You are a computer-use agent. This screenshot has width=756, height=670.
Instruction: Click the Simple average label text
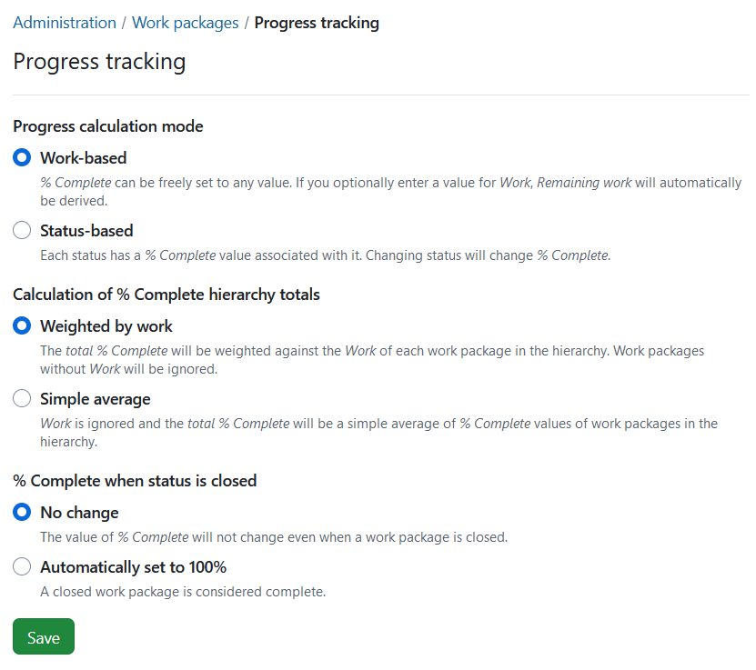95,398
